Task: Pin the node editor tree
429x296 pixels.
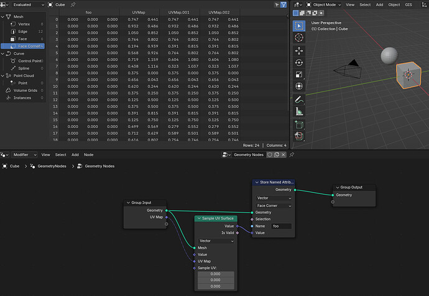Action: 292,155
